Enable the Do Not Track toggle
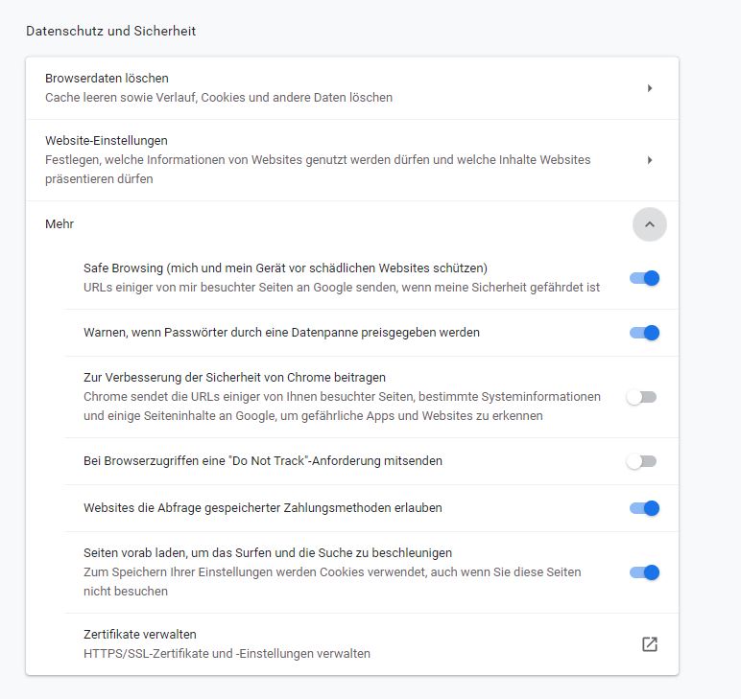The image size is (741, 699). [641, 461]
